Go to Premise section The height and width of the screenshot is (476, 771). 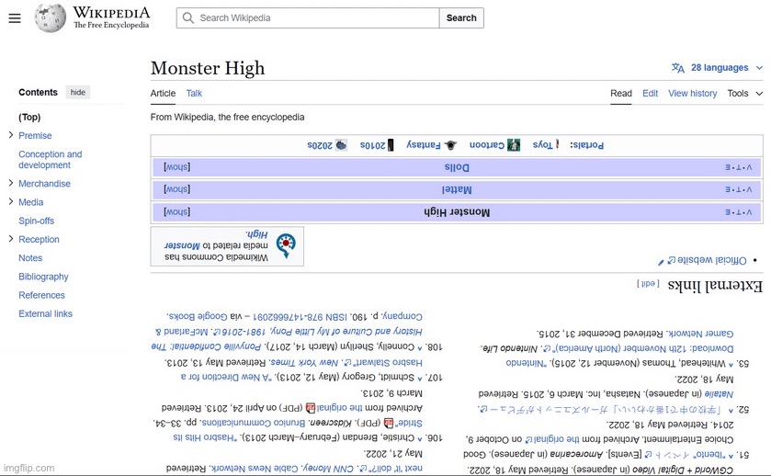pyautogui.click(x=35, y=136)
